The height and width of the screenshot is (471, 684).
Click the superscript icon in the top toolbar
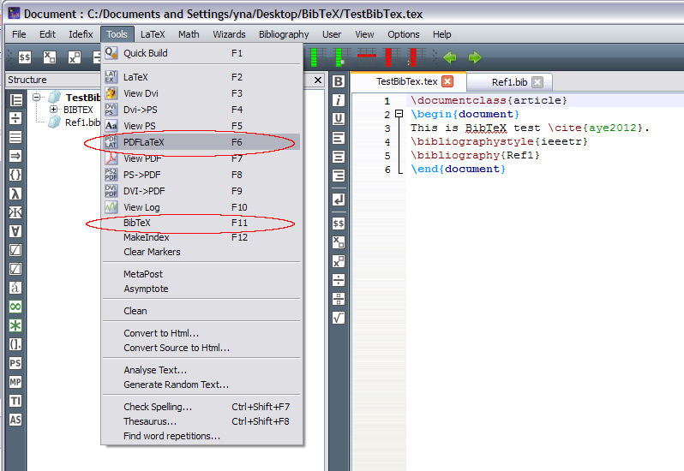coord(75,57)
